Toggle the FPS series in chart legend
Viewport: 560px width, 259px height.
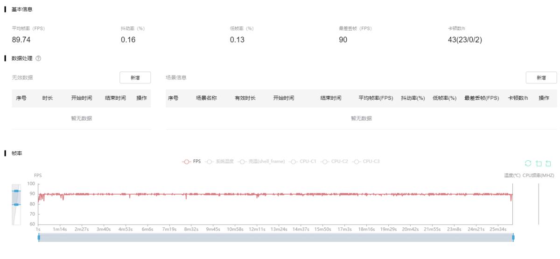pos(191,162)
